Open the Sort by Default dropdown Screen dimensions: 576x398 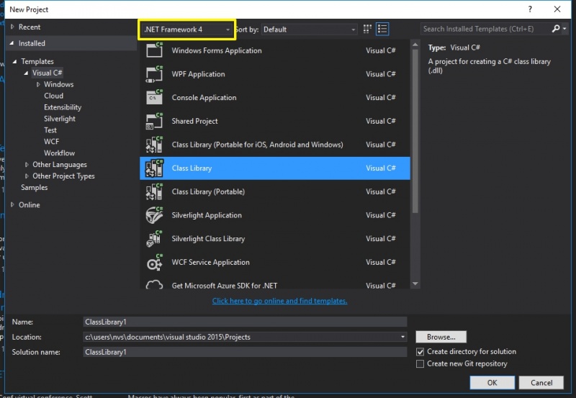point(310,30)
